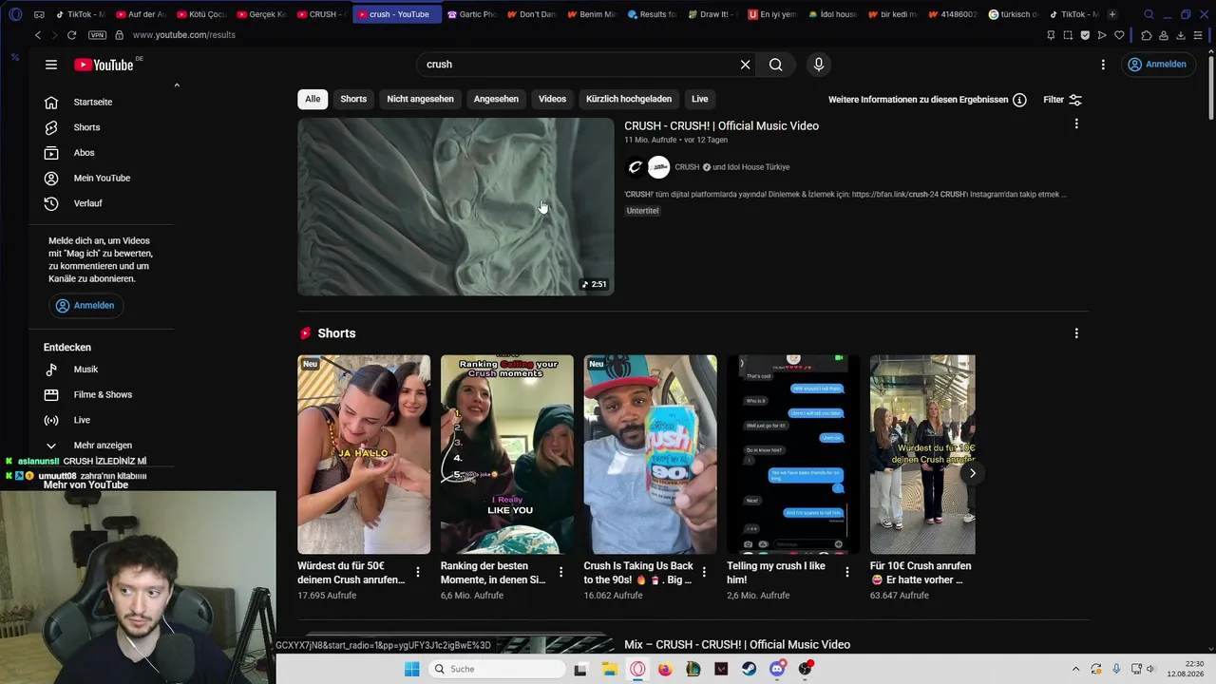Viewport: 1216px width, 684px height.
Task: Select the 'Live' filter chip
Action: 700,99
